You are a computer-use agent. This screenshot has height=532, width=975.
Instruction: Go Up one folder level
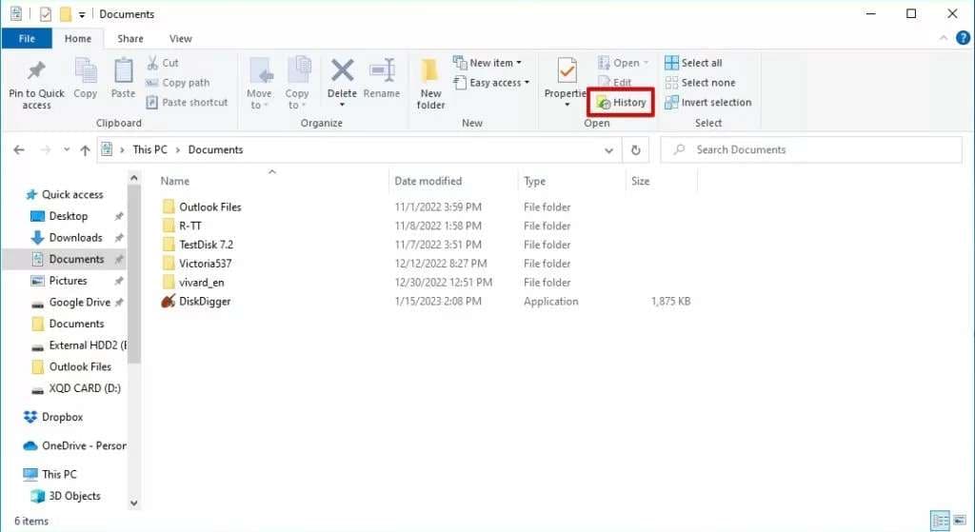[x=85, y=149]
